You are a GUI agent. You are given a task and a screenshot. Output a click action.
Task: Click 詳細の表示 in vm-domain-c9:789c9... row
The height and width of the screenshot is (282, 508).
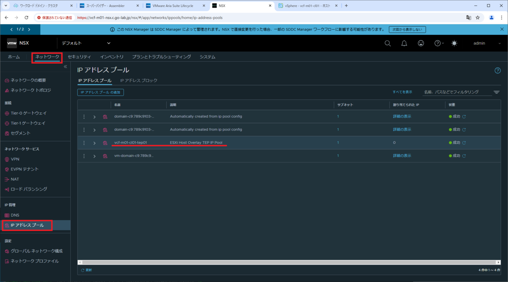[402, 156]
